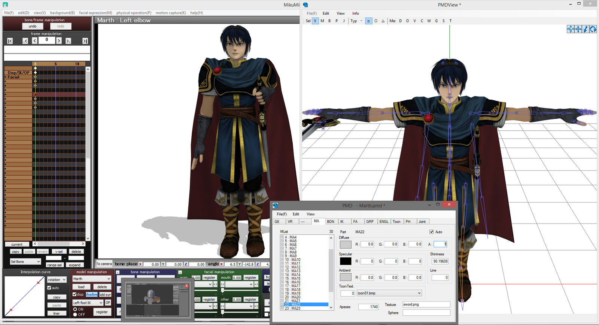
Task: Click the load model button
Action: (x=81, y=287)
